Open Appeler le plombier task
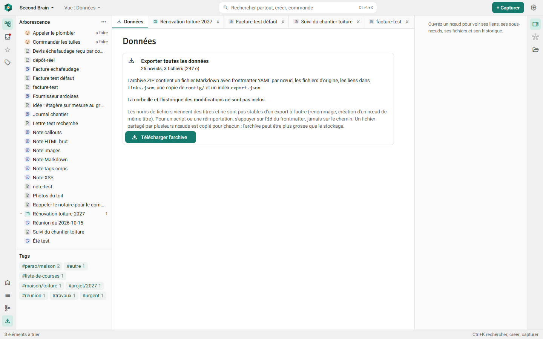The image size is (543, 339). pos(64,33)
